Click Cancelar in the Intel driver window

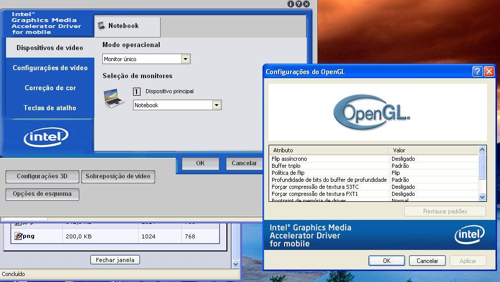(244, 163)
